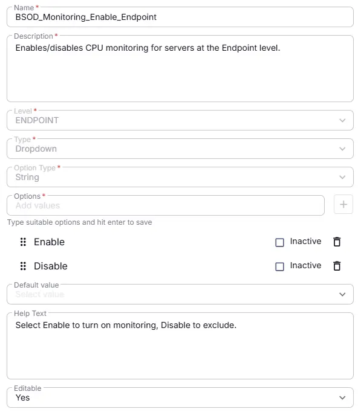The width and height of the screenshot is (361, 412).
Task: Mark the Enable option as Inactive
Action: (x=279, y=242)
